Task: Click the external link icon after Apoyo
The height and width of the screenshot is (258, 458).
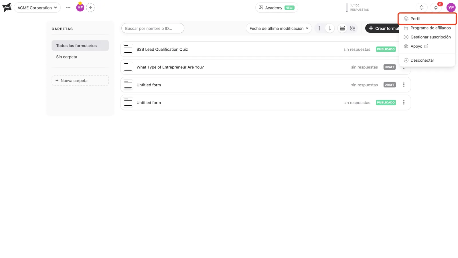Action: tap(426, 46)
